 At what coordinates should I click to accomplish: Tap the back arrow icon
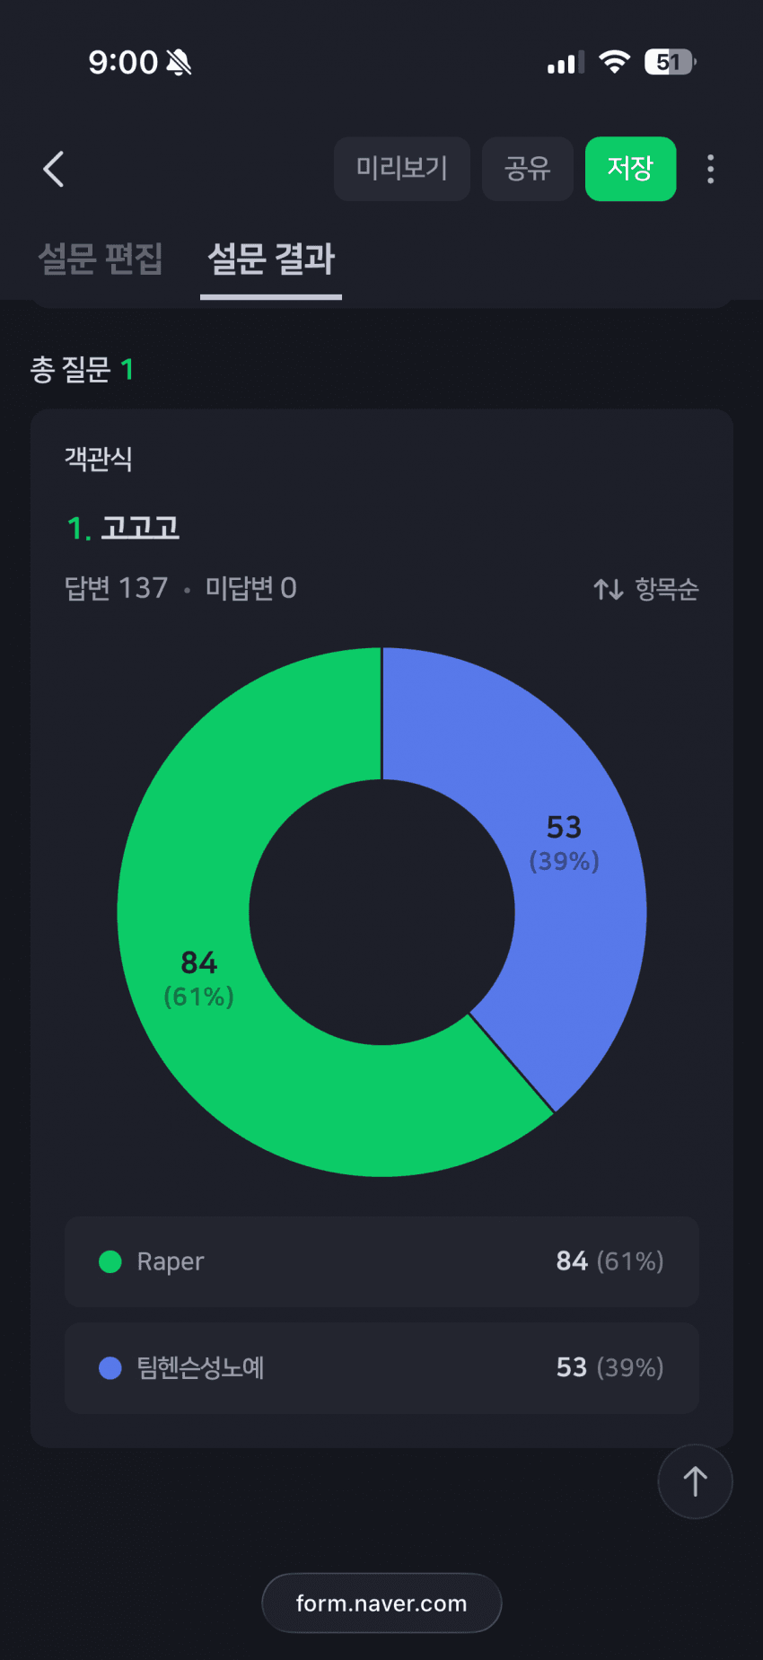[x=54, y=169]
